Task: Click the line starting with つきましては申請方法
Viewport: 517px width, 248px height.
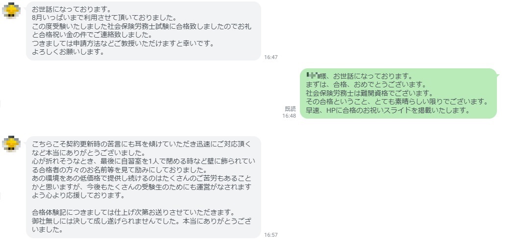Action: point(123,43)
